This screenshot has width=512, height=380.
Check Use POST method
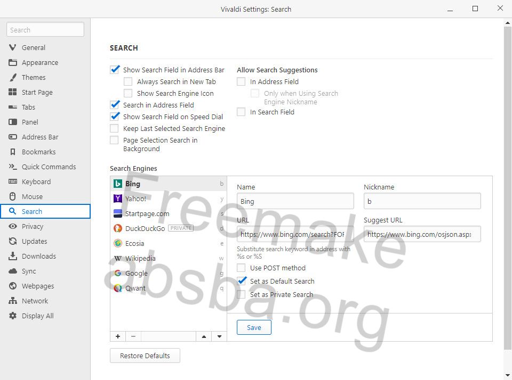click(241, 268)
